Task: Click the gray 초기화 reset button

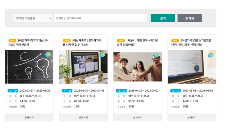Action: pos(190,18)
